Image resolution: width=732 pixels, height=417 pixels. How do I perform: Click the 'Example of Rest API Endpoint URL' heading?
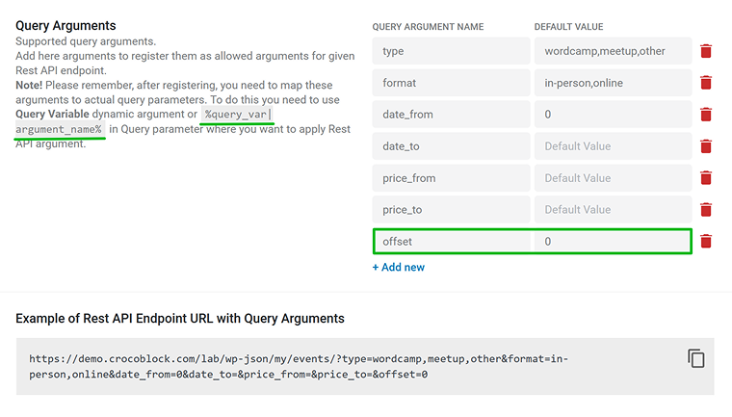coord(180,319)
